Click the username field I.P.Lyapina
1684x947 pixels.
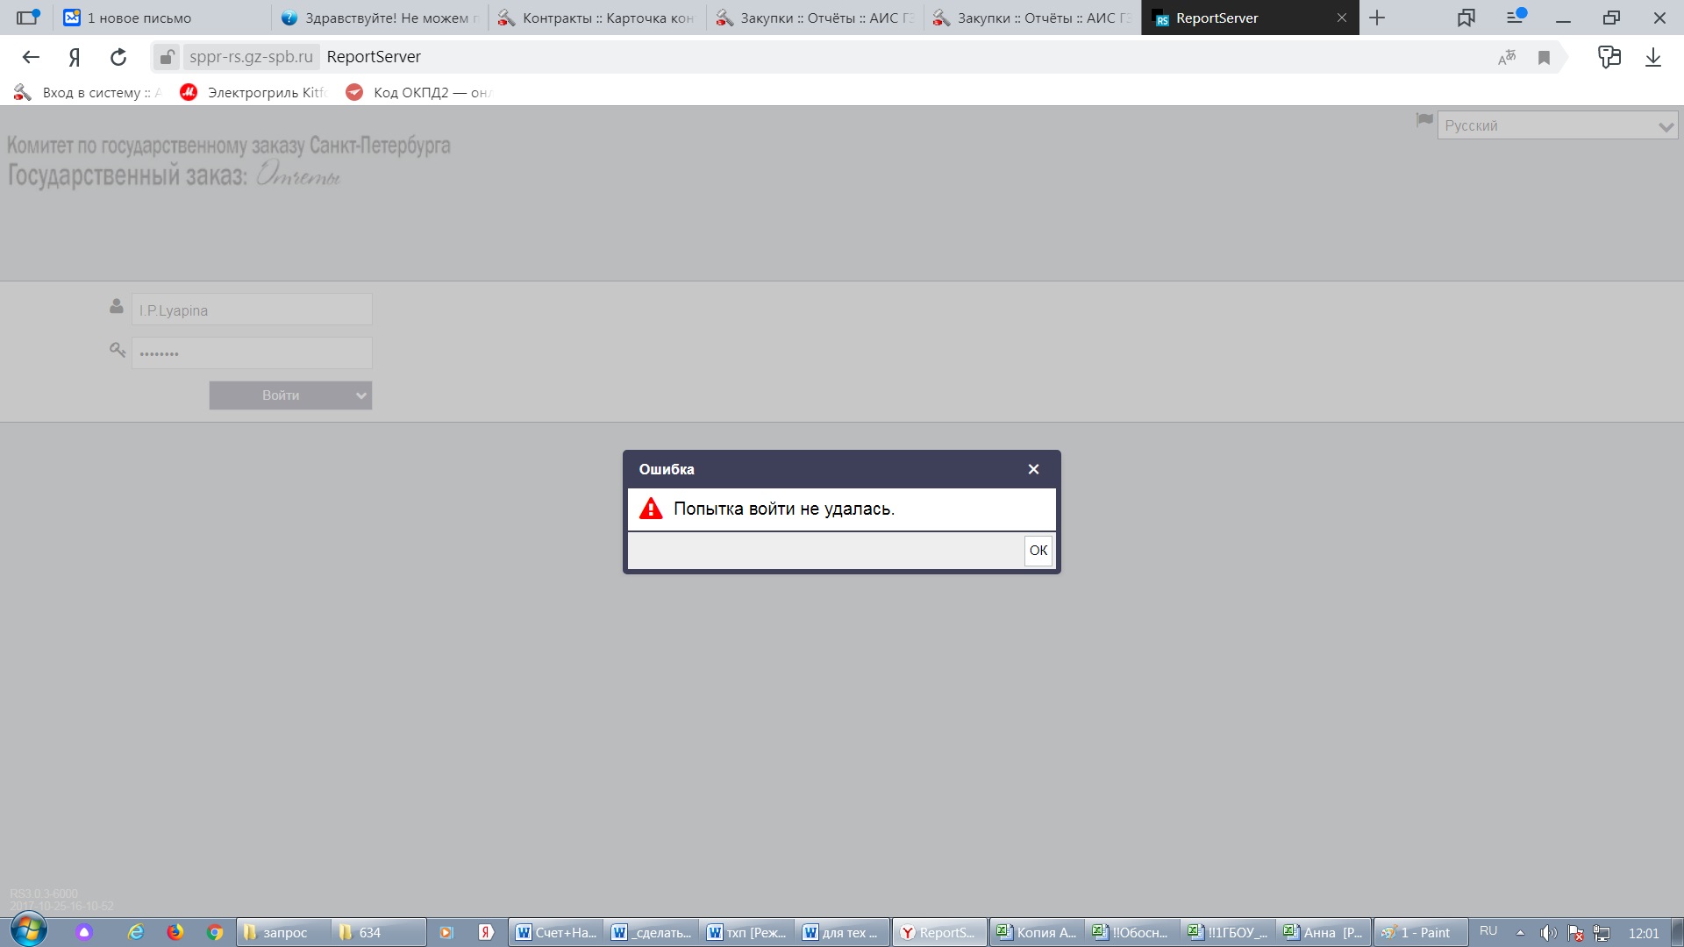tap(252, 310)
